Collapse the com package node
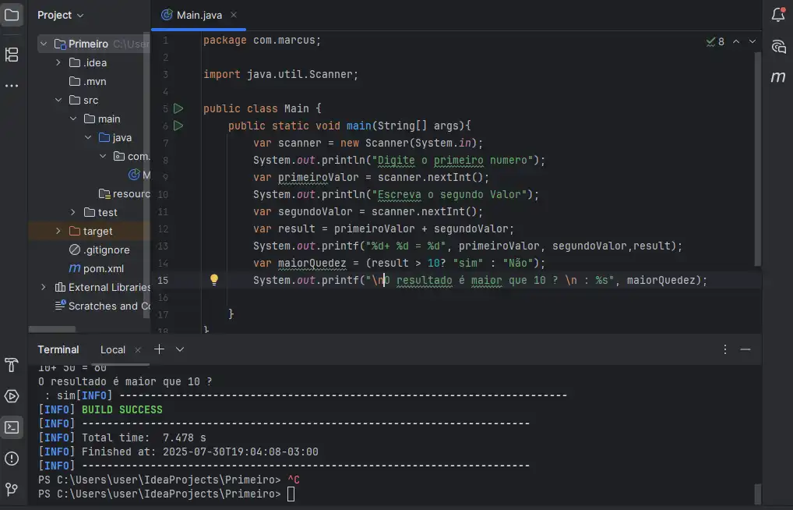 pyautogui.click(x=103, y=156)
